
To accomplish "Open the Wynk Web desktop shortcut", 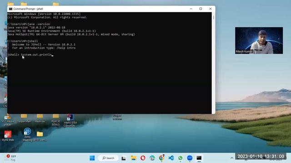I will 8,136.
